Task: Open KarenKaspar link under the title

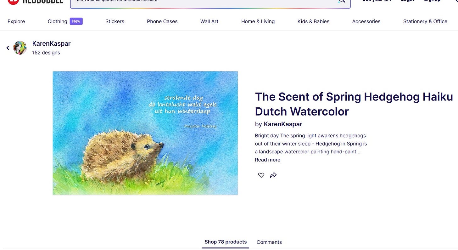Action: 283,124
